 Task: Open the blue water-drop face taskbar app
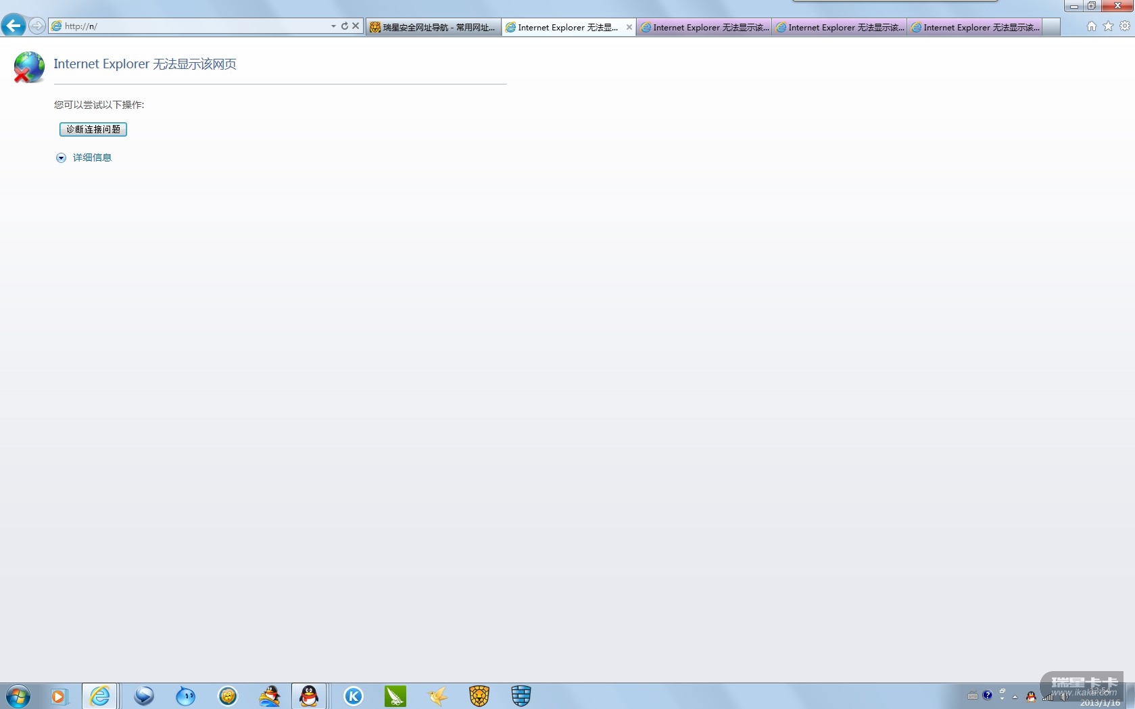pyautogui.click(x=185, y=696)
